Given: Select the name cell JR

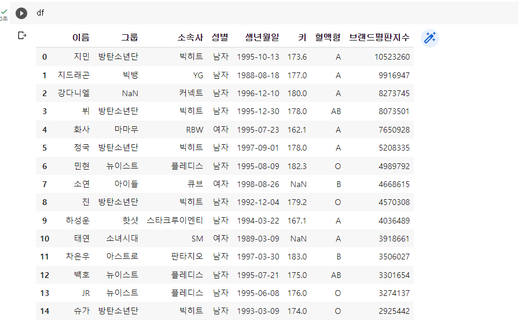Looking at the screenshot, I should 86,294.
